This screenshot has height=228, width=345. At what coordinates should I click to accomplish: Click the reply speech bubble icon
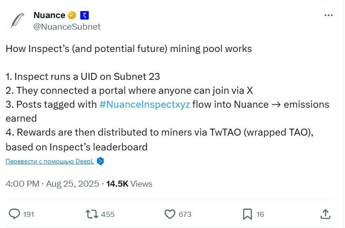[15, 214]
